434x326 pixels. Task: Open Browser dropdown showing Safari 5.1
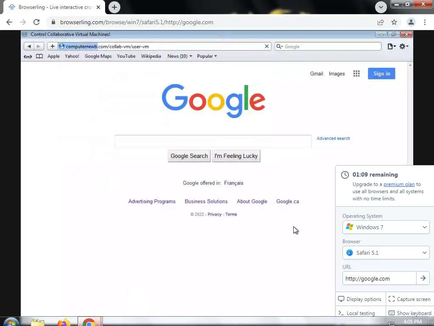click(x=386, y=253)
